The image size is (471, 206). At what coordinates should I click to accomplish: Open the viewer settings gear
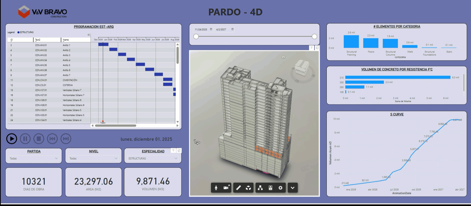point(280,188)
